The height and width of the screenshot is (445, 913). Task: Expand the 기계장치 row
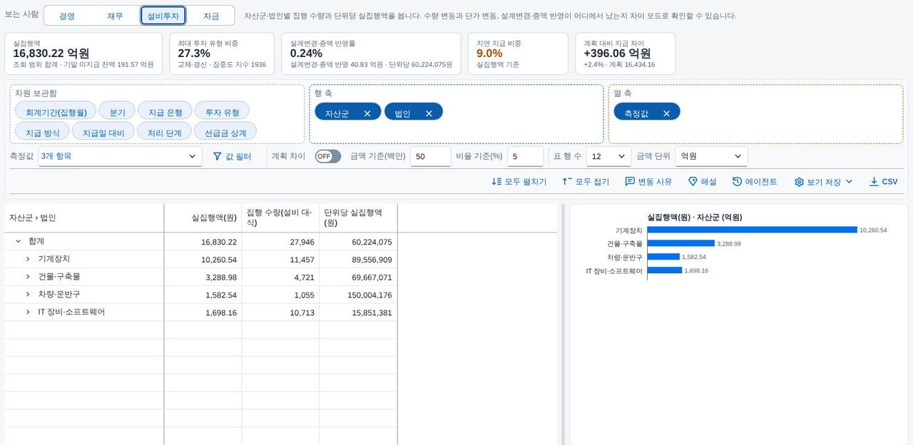coord(28,259)
